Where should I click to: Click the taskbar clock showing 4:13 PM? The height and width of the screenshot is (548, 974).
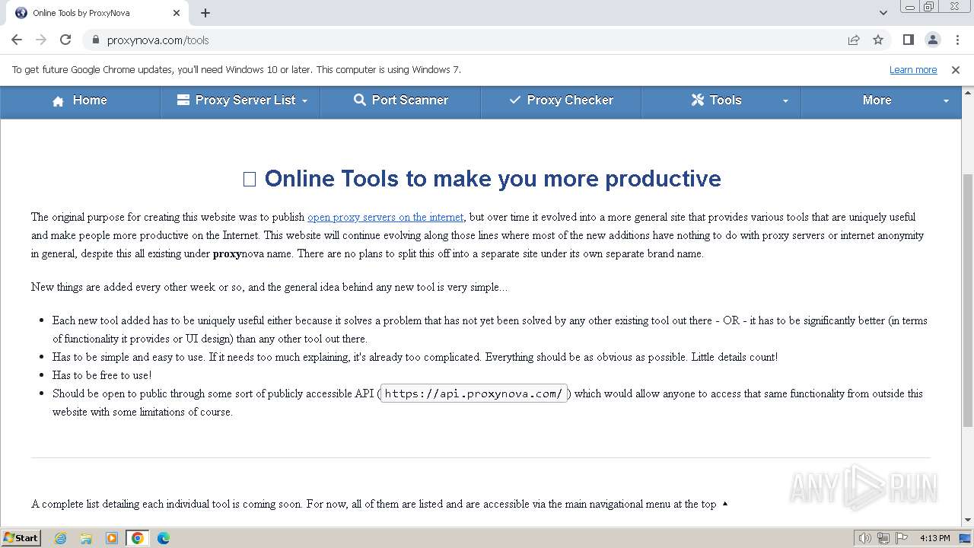(x=934, y=538)
